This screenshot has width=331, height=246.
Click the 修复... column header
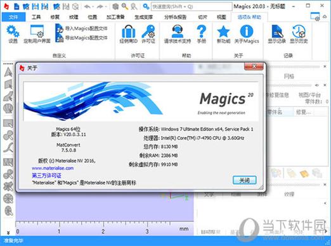tap(303, 112)
